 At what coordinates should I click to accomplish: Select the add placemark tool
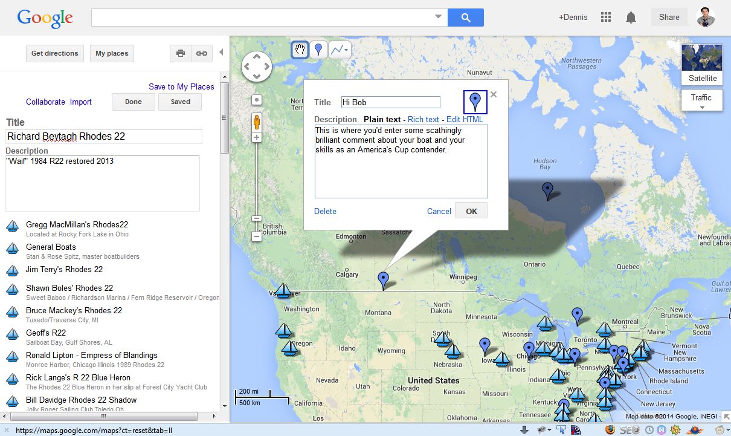coord(318,50)
